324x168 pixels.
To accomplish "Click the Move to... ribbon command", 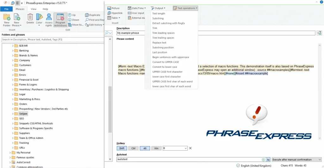I will 76,25.
